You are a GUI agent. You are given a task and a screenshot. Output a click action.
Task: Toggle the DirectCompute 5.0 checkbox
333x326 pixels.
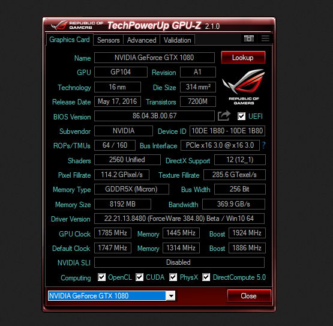206,277
